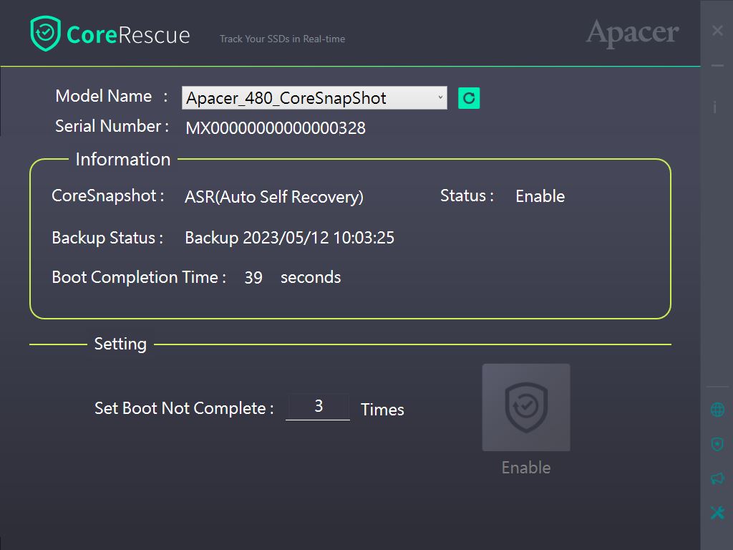
Task: Open the Model Name dropdown list
Action: pos(314,97)
